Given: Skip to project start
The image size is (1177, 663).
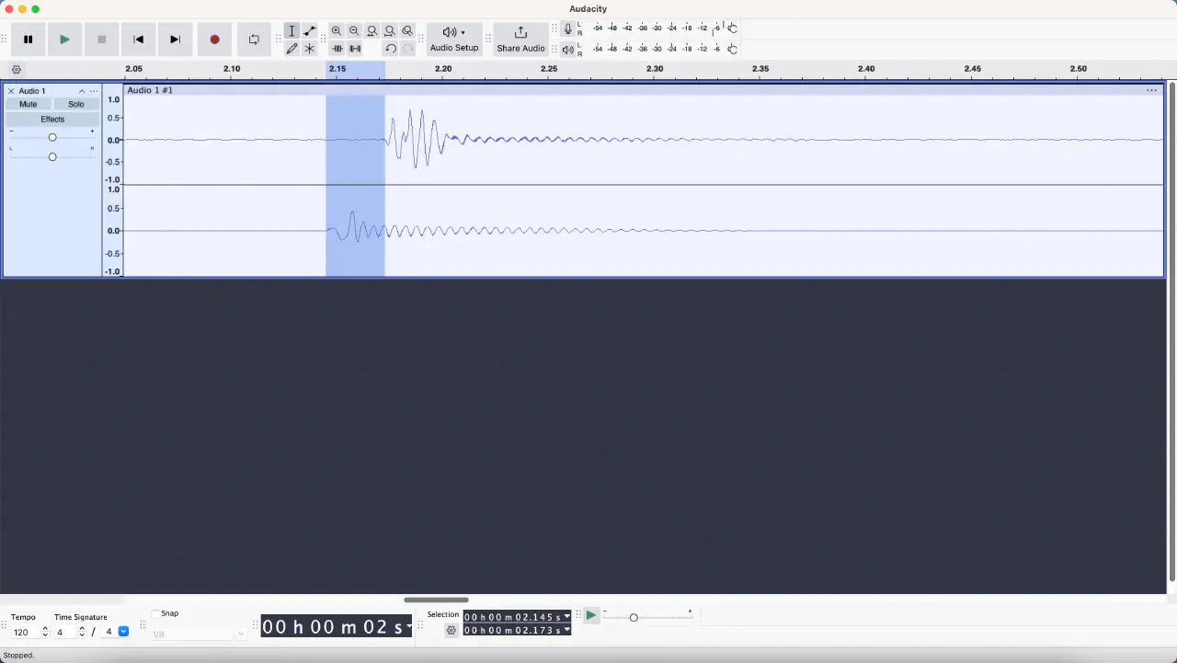Looking at the screenshot, I should click(138, 40).
